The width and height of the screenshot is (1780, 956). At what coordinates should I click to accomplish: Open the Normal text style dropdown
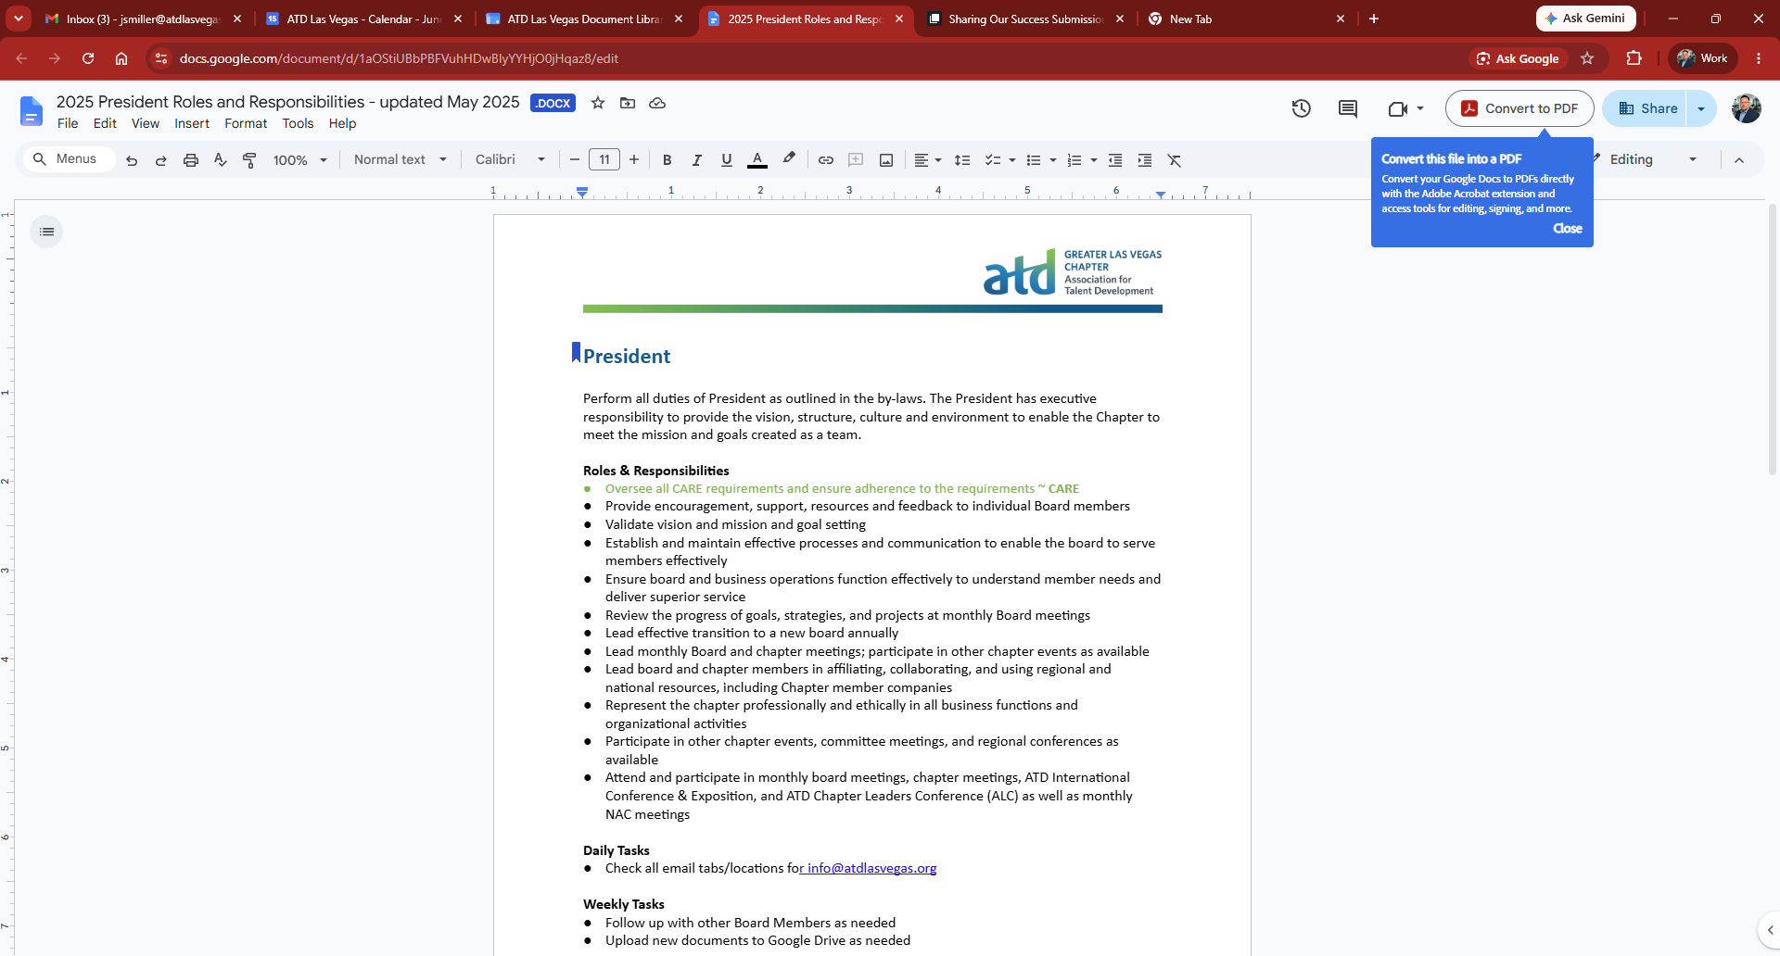tap(400, 159)
